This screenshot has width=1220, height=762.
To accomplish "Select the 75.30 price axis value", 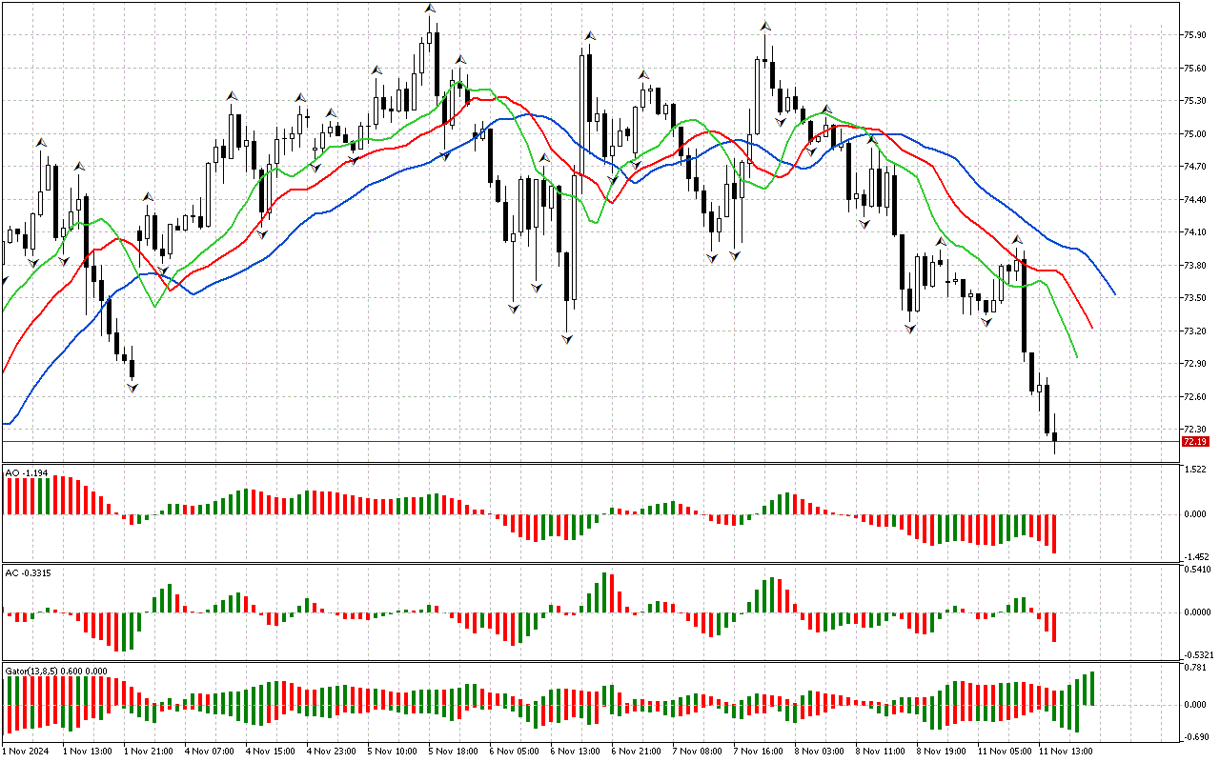I will [x=1195, y=101].
